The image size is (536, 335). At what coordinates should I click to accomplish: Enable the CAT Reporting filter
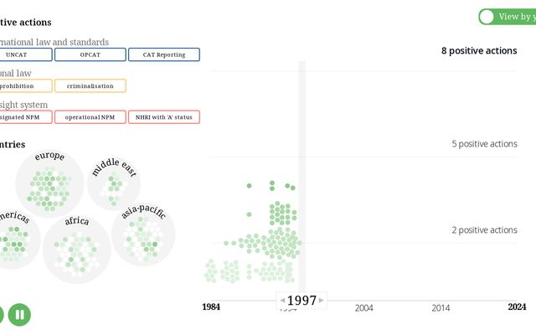pos(164,54)
